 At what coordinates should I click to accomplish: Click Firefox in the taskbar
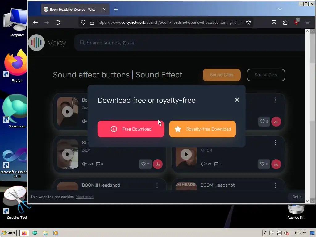[24, 233]
